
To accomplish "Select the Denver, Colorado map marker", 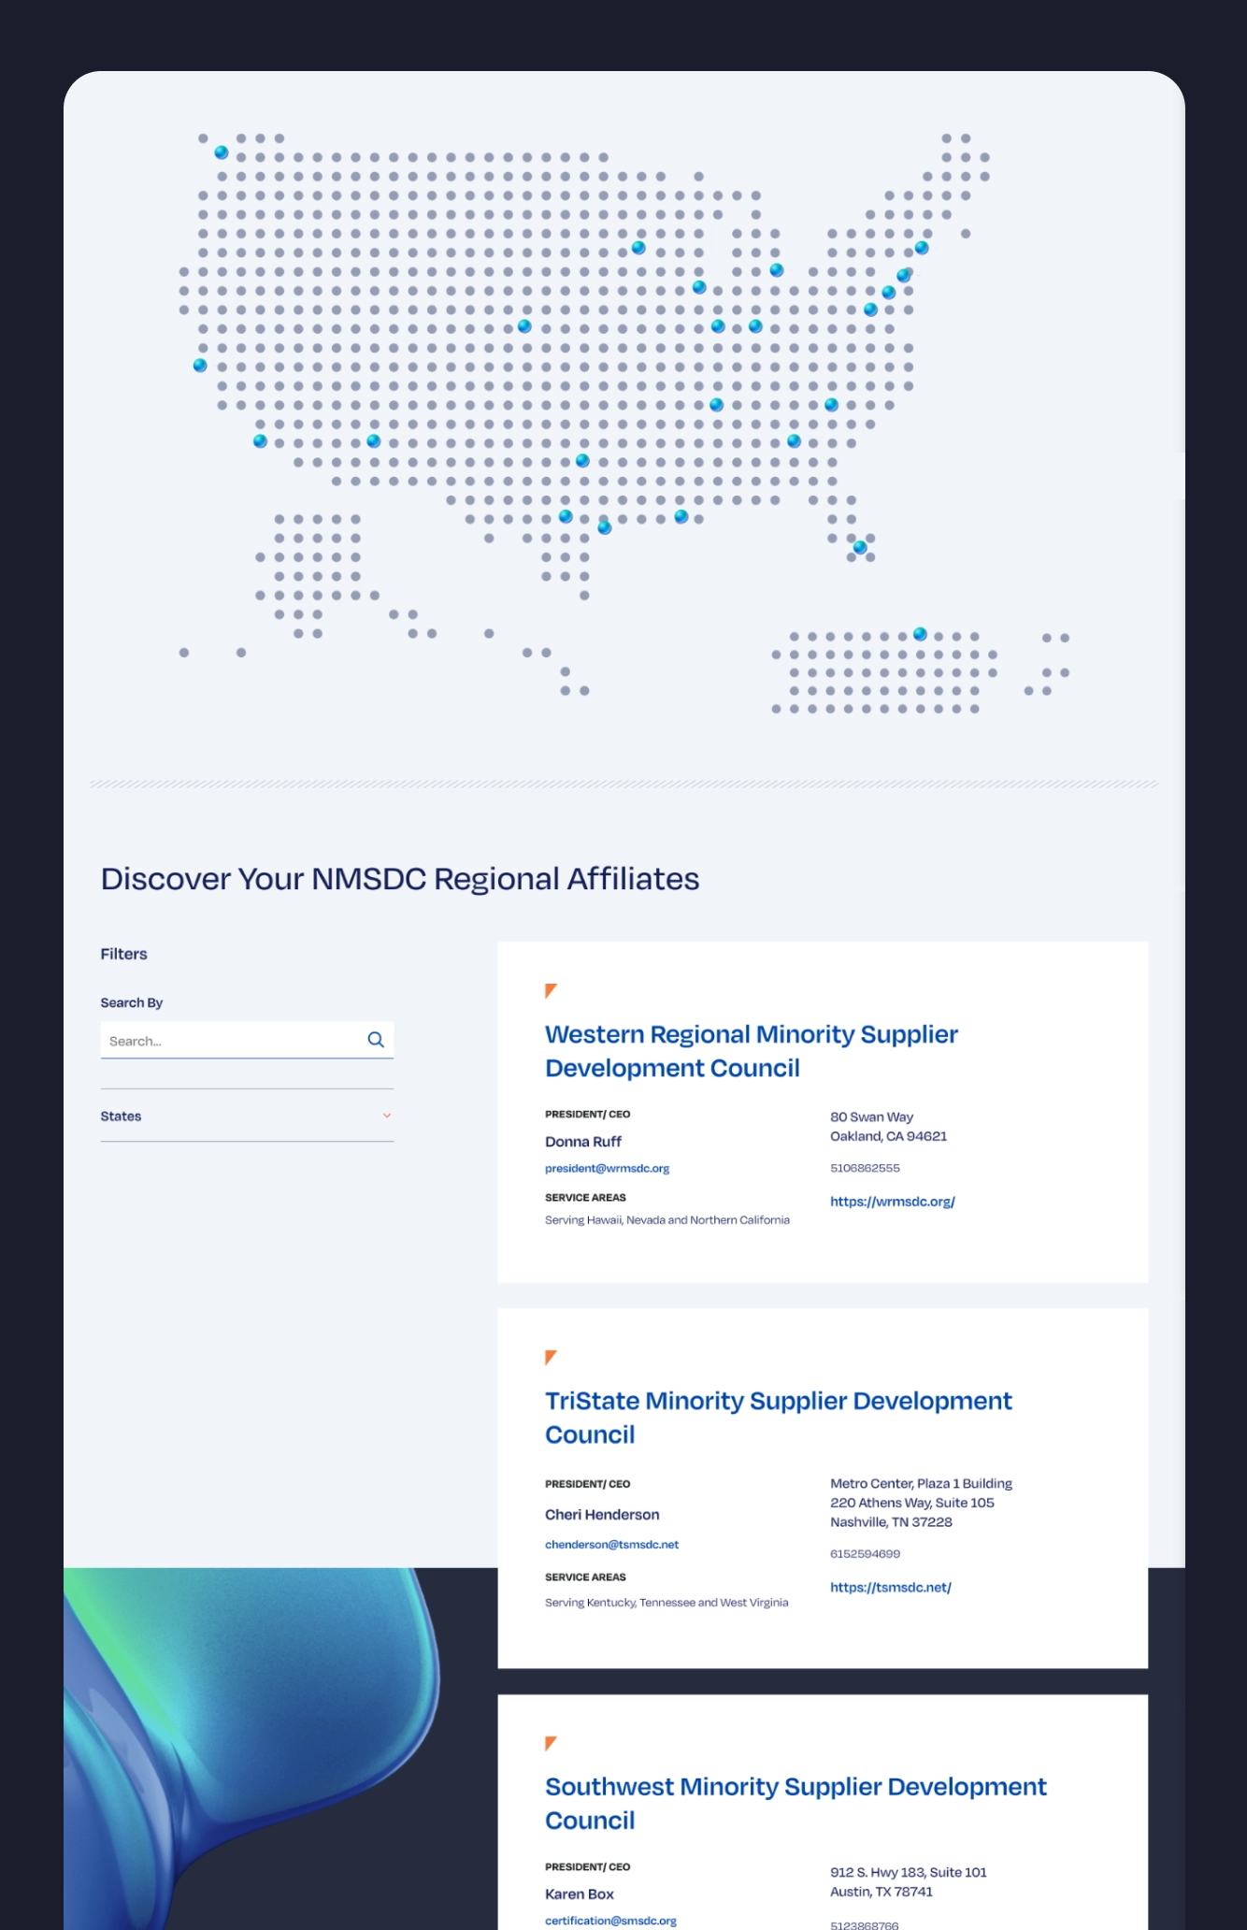I will coord(524,326).
